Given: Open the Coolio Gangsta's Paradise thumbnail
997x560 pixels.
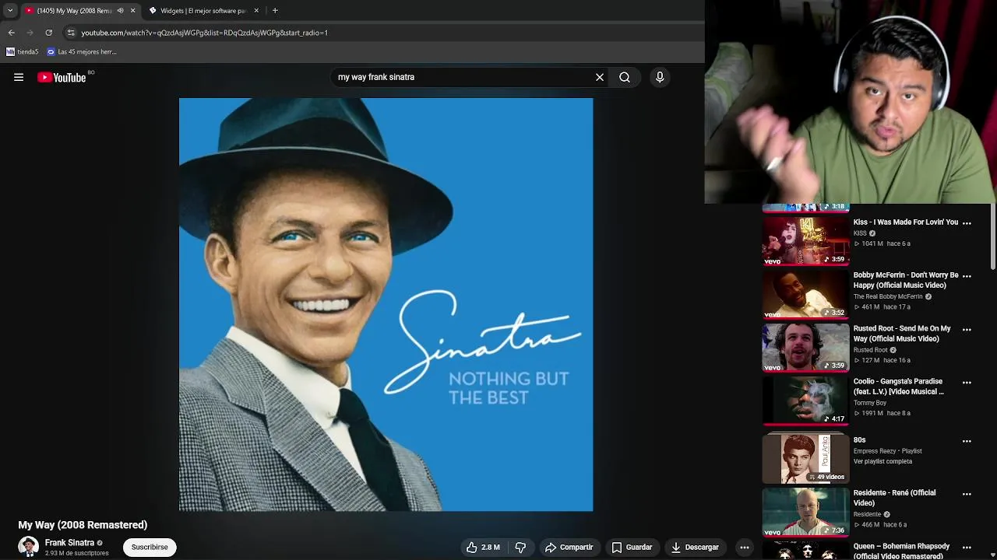Looking at the screenshot, I should (805, 401).
